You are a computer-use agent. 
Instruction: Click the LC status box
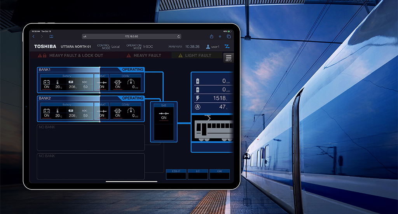click(x=198, y=174)
